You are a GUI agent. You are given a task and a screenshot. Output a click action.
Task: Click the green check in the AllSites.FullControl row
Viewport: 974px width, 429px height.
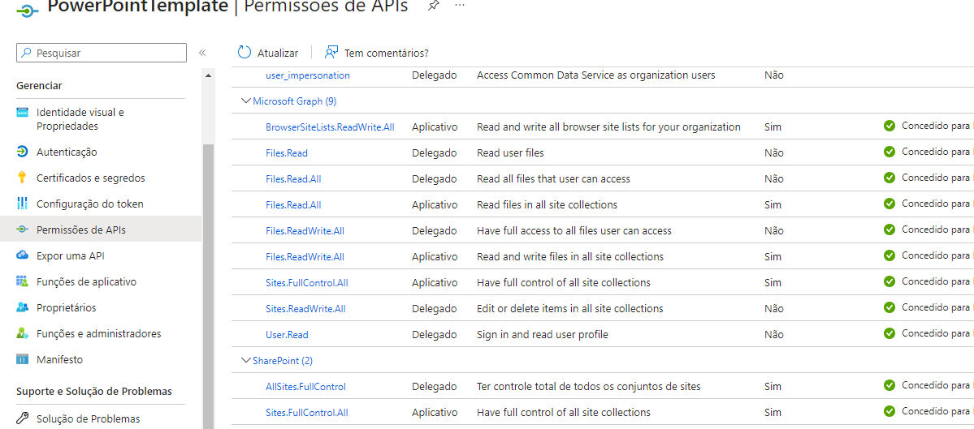pyautogui.click(x=890, y=385)
